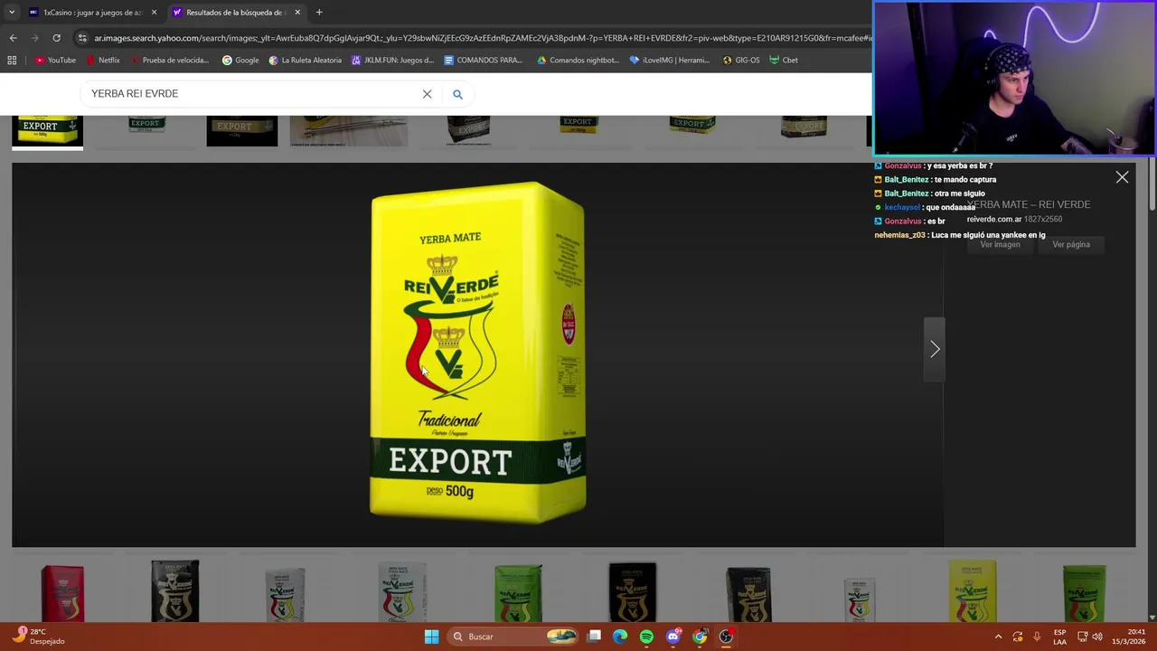Go back using the browser back arrow

click(13, 38)
